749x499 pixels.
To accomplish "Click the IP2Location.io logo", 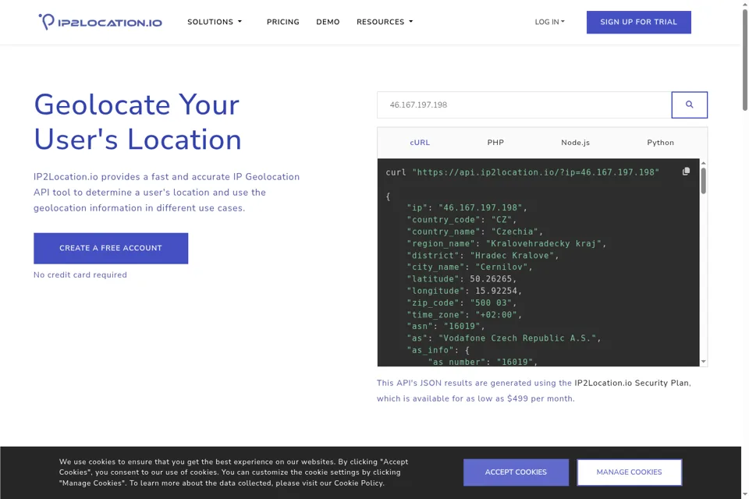I will [x=101, y=22].
